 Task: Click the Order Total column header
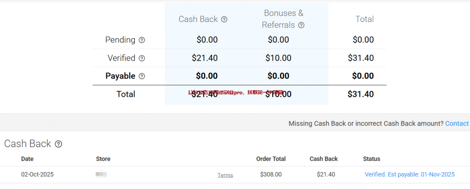tap(271, 159)
